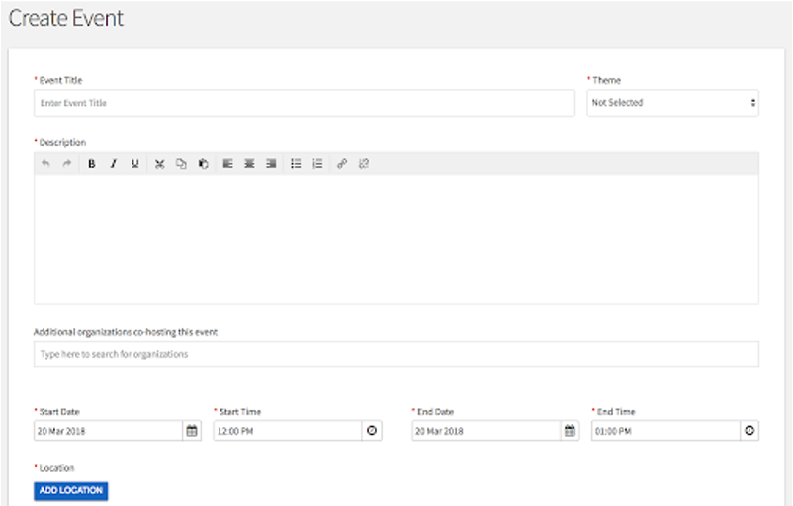Insert a bulleted list
This screenshot has width=793, height=506.
tap(296, 164)
